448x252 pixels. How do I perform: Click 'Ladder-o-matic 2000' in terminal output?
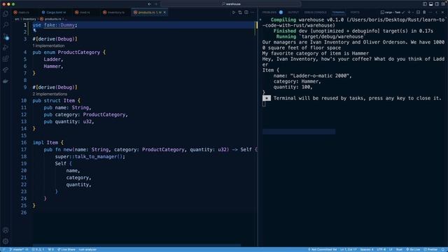(320, 76)
